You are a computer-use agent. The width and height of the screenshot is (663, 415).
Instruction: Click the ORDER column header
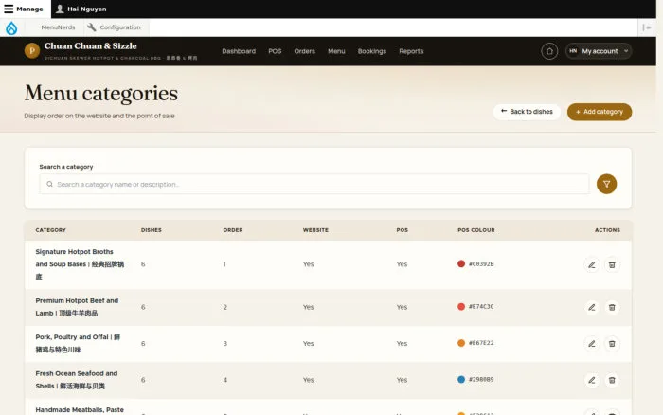pyautogui.click(x=233, y=230)
